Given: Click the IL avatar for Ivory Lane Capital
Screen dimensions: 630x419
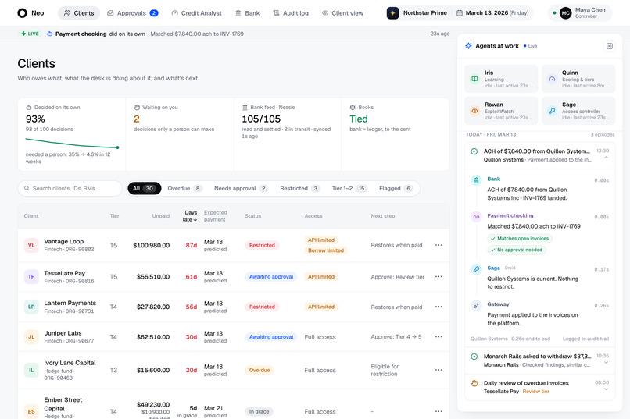Looking at the screenshot, I should click(x=31, y=370).
